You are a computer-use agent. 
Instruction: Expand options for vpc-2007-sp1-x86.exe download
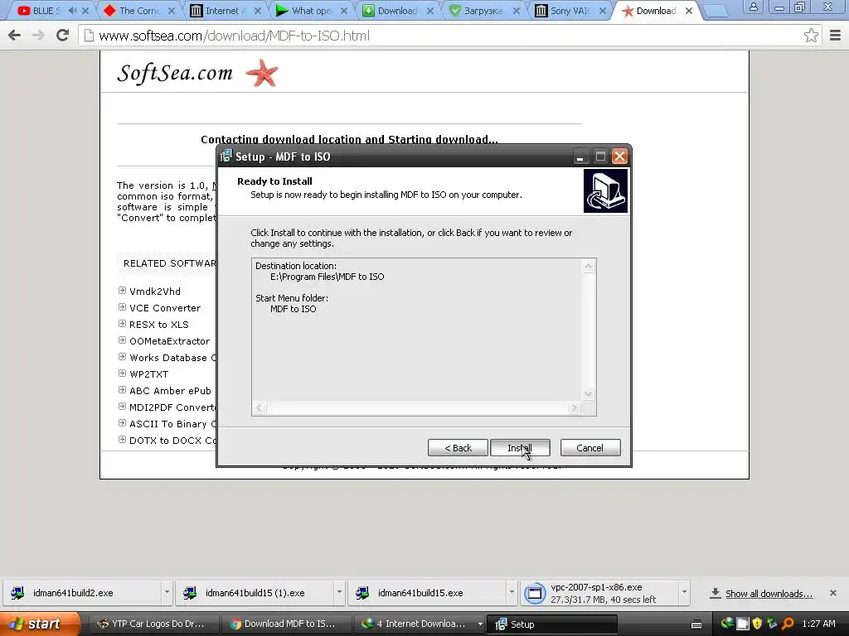coord(684,592)
